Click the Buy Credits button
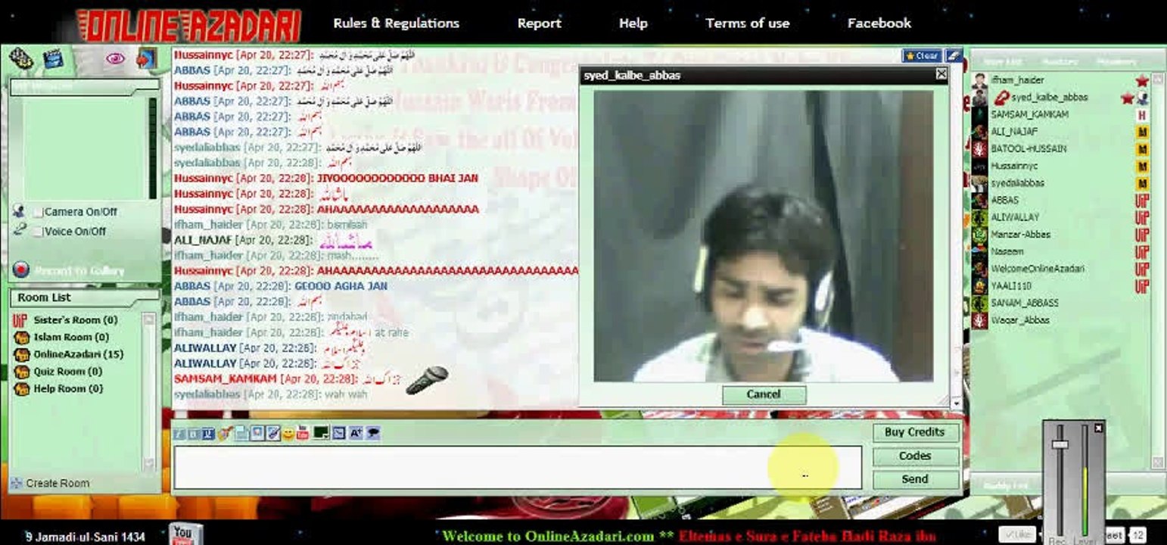 coord(915,432)
